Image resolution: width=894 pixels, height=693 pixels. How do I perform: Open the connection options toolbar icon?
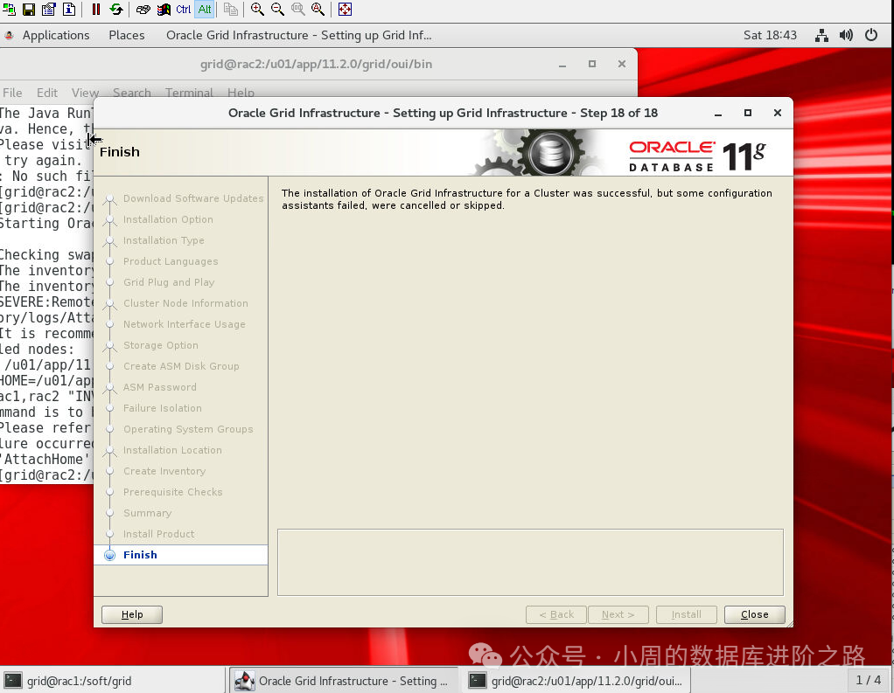pos(49,9)
